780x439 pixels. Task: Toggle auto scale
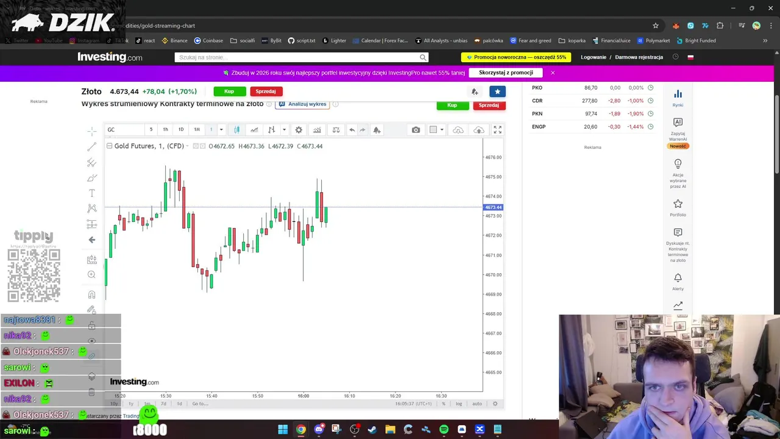click(477, 404)
